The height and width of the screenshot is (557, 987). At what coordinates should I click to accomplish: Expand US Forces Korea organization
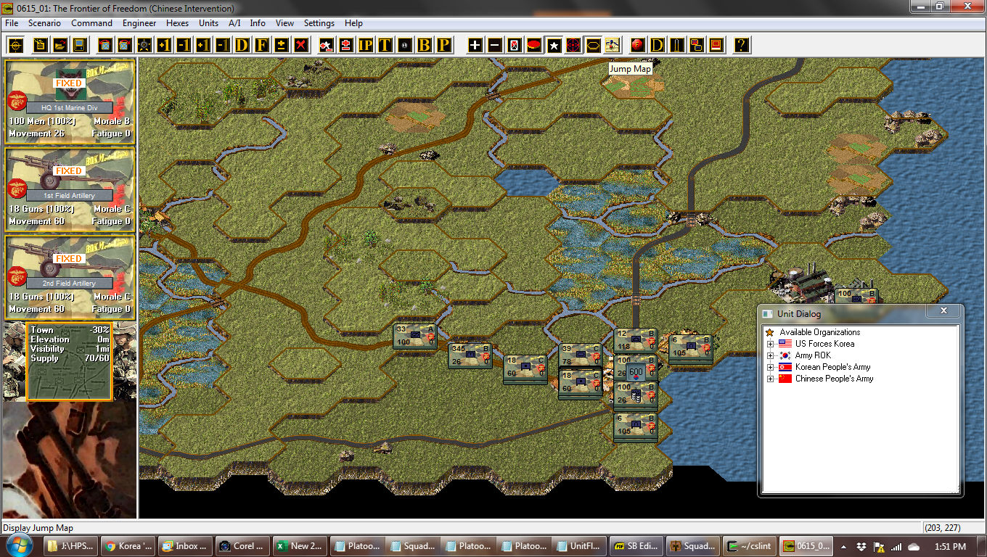point(770,344)
